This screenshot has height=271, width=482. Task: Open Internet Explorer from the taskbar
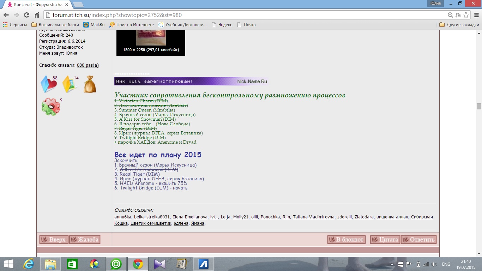[28, 264]
